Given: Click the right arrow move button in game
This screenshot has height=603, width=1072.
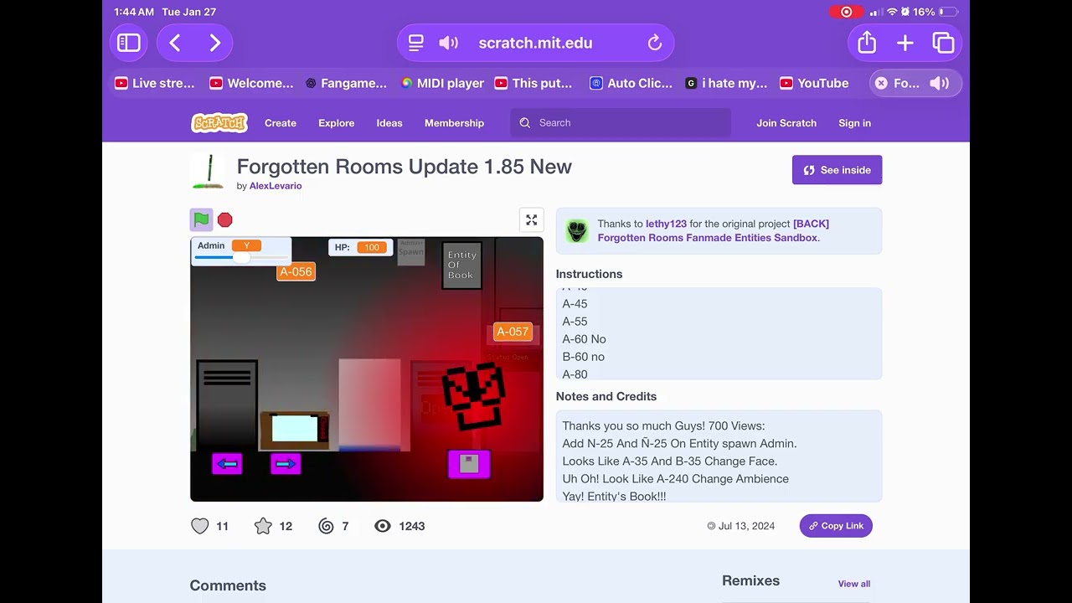Looking at the screenshot, I should pos(286,463).
